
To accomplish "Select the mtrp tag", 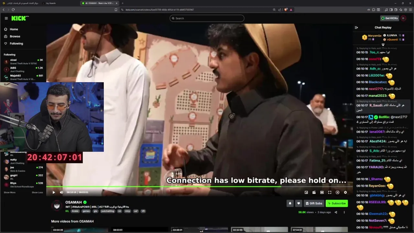I will click(x=128, y=211).
